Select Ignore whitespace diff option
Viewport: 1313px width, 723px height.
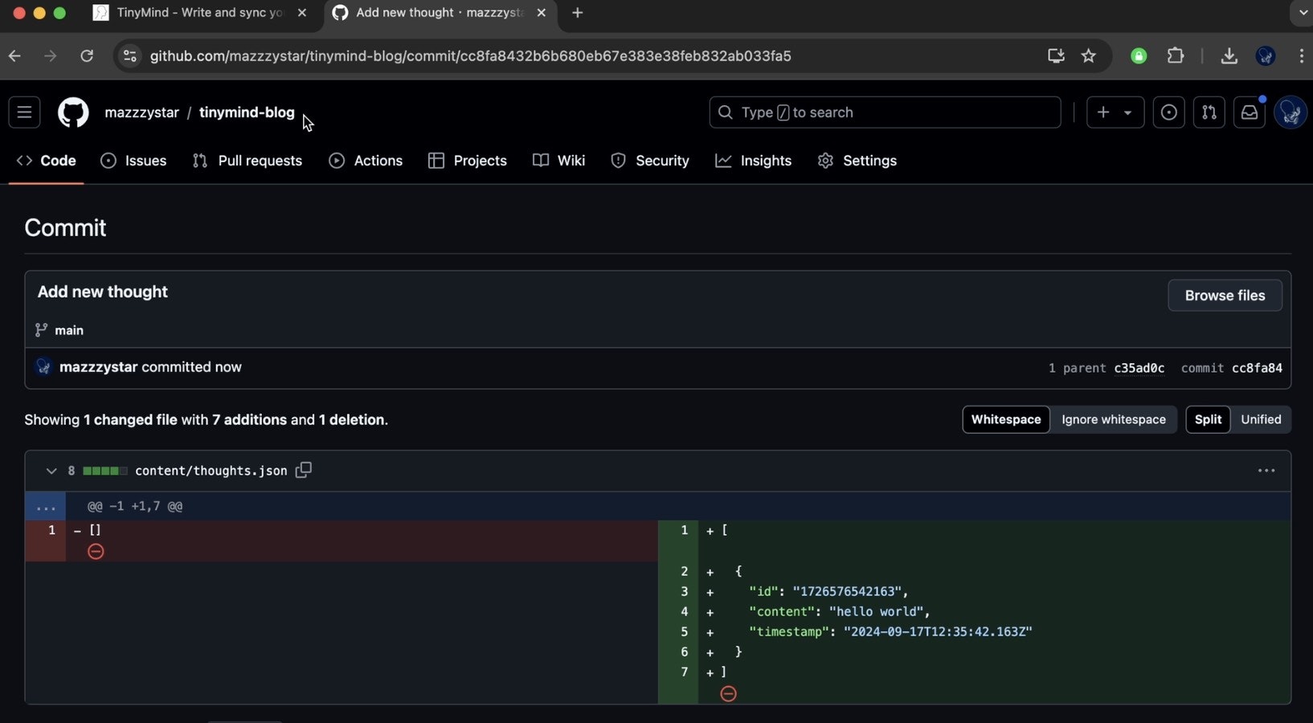[x=1114, y=419]
